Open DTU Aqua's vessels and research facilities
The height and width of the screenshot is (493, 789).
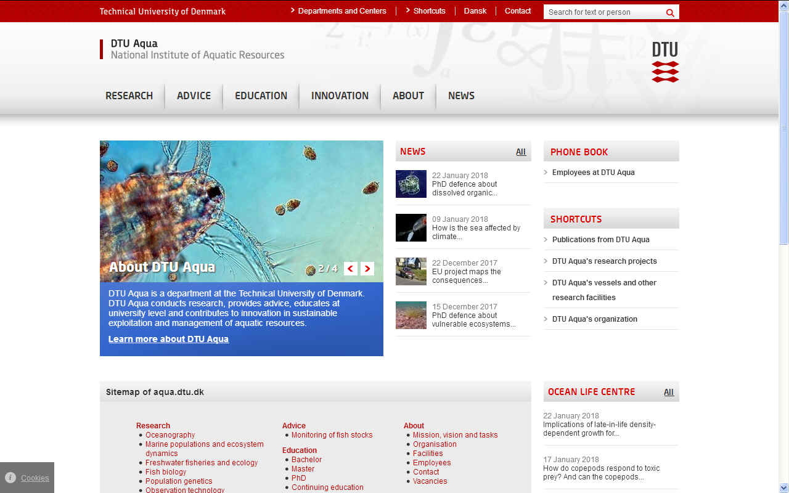point(604,290)
